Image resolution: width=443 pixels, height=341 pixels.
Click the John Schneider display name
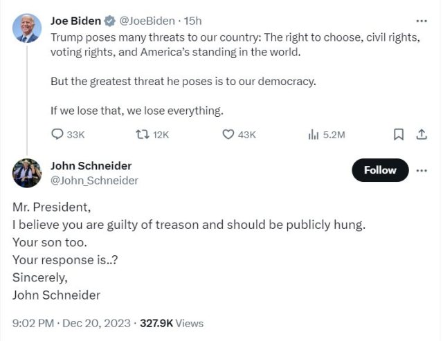click(x=91, y=166)
